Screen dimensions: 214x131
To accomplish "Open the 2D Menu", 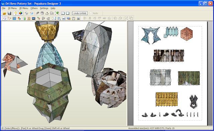I will 24,8.
